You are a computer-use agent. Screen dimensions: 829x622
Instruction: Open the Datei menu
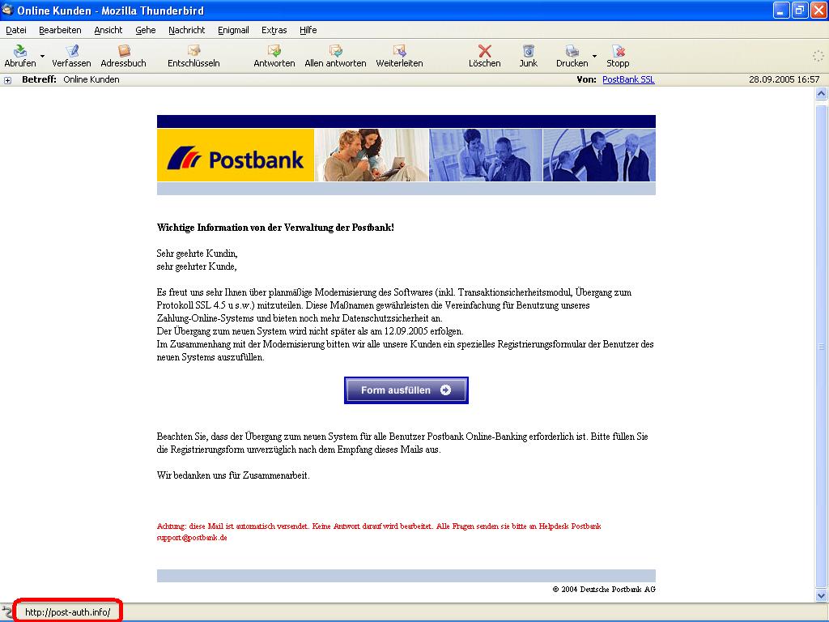(x=16, y=30)
